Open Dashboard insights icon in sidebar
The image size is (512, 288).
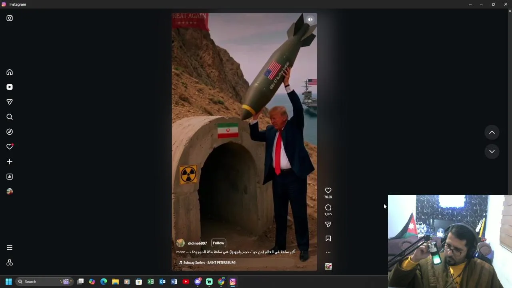(10, 176)
